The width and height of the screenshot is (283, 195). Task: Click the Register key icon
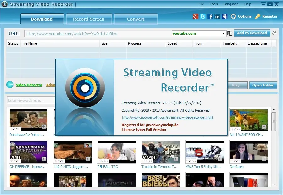[x=258, y=16]
